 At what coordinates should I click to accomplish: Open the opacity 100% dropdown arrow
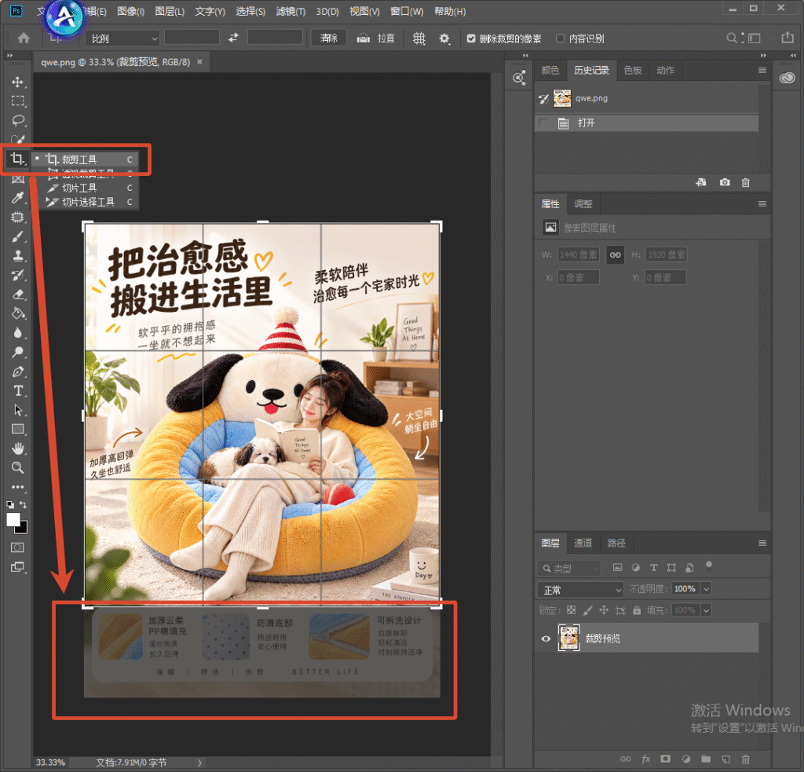pos(706,589)
